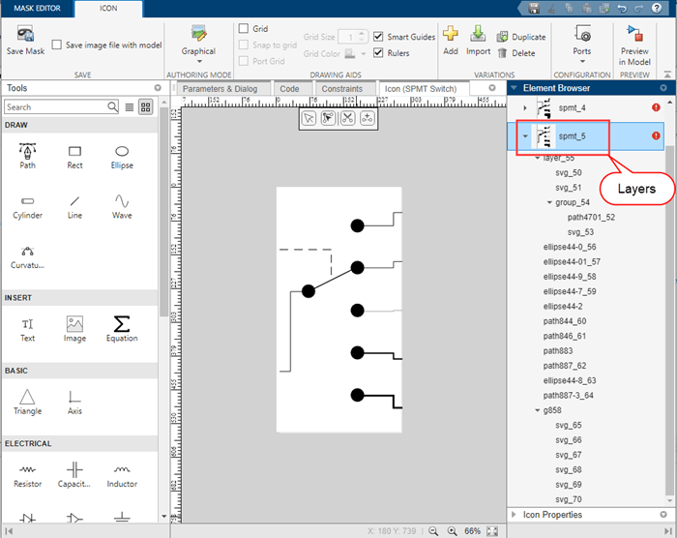Open the Grid Color dropdown arrow
The image size is (677, 538).
point(364,53)
